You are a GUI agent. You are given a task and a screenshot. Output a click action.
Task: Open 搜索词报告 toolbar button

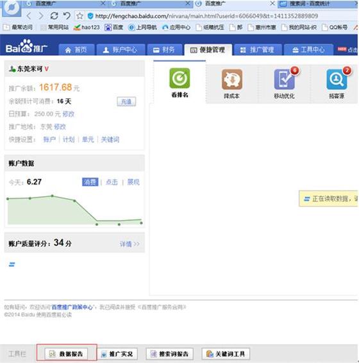click(170, 354)
